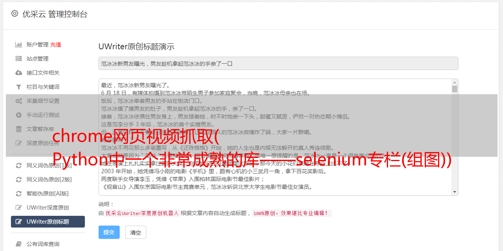
Task: Click the gear icon beside 优采云 管理控制台
Action: (x=14, y=14)
